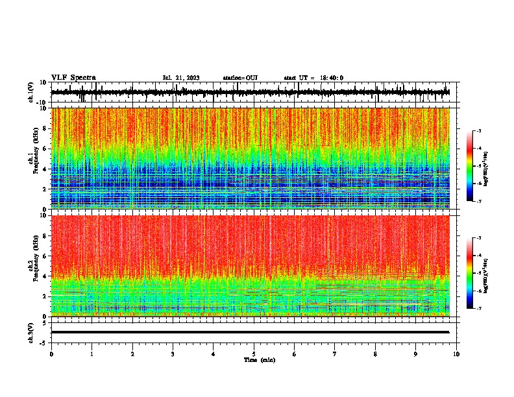Image resolution: width=514 pixels, height=397 pixels.
Task: Click time axis tick label 3
Action: tap(173, 354)
